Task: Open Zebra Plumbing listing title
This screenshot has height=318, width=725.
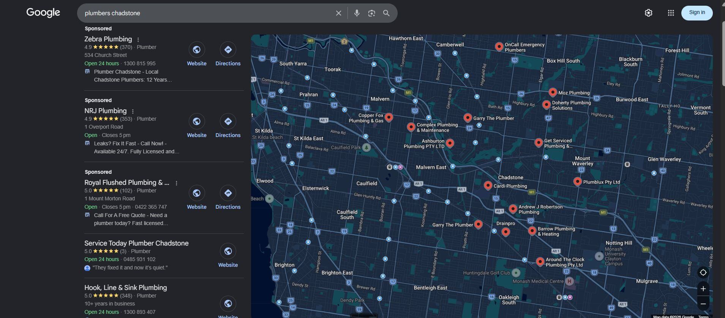Action: coord(108,39)
